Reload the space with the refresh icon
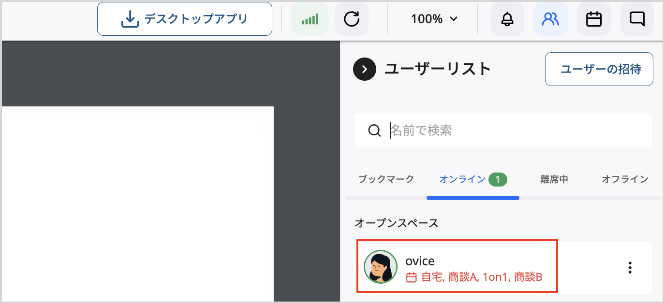 tap(352, 19)
